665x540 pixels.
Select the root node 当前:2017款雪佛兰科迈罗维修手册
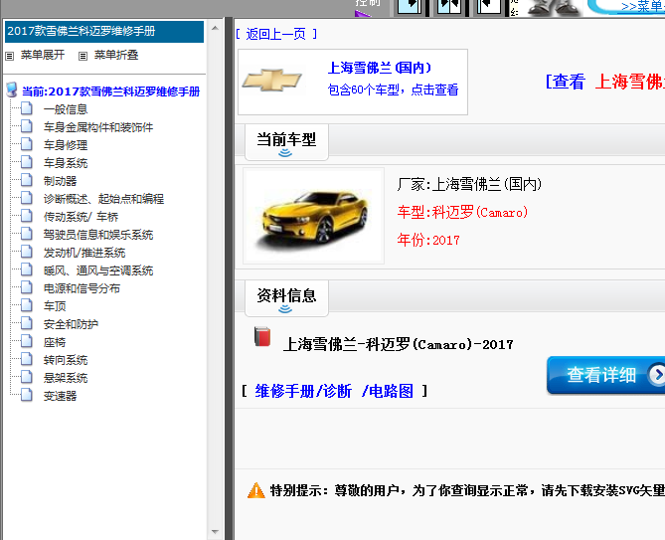pyautogui.click(x=110, y=91)
